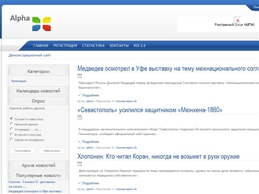Expand the Опрос sidebar header
Viewport: 259px width, 194px height.
(38, 101)
